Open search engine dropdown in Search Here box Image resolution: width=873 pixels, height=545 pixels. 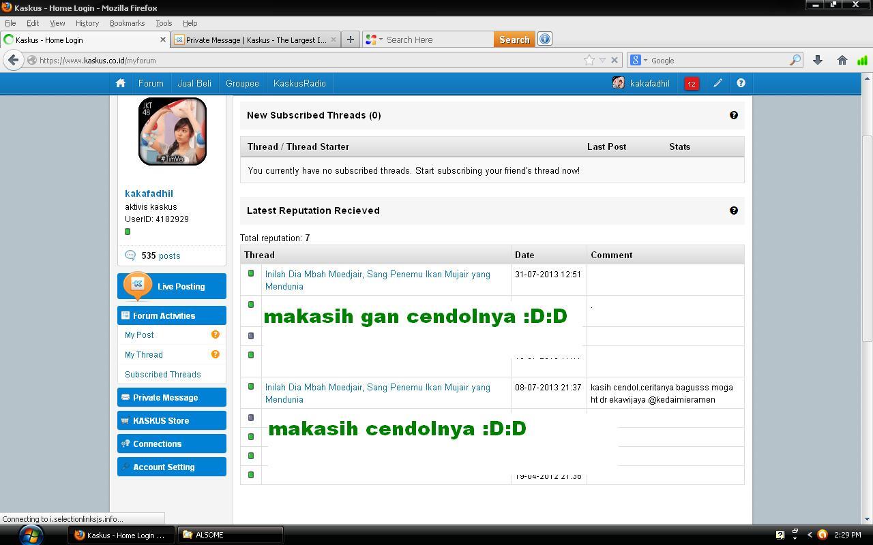point(381,40)
